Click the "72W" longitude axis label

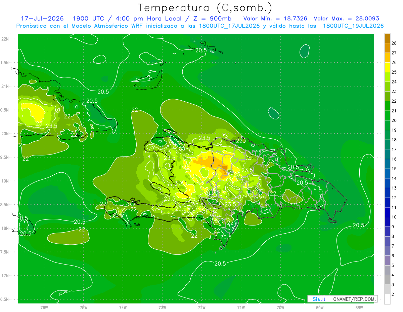(x=201, y=308)
